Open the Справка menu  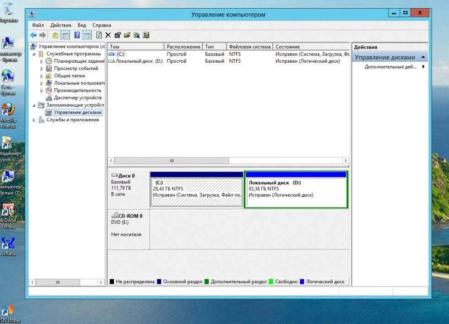coord(102,25)
